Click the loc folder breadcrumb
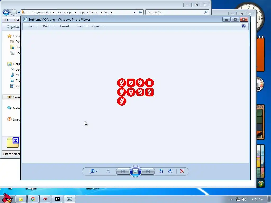 [x=106, y=12]
